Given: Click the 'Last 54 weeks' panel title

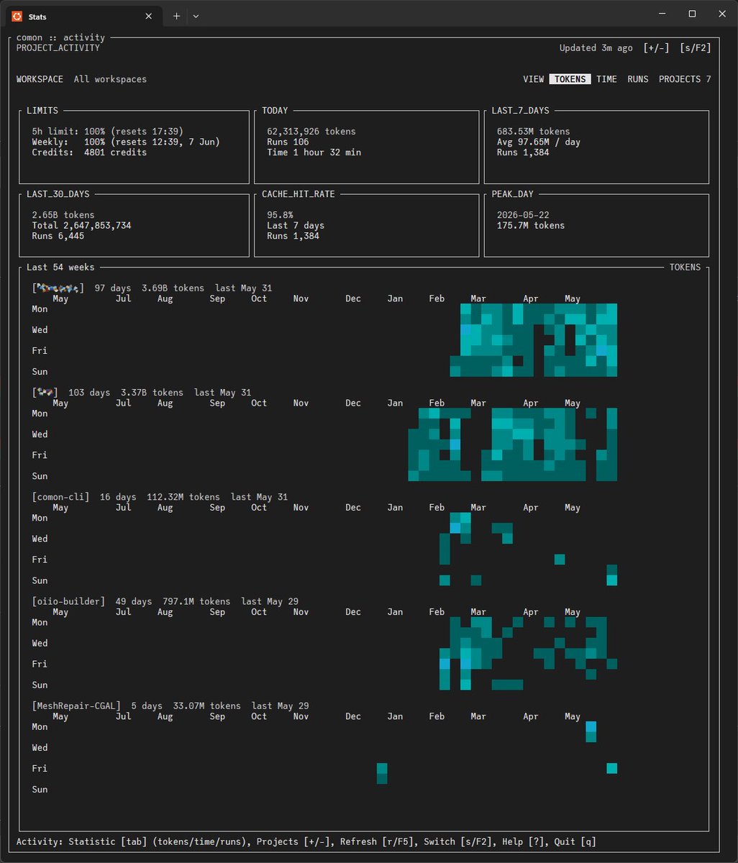Looking at the screenshot, I should click(x=60, y=267).
